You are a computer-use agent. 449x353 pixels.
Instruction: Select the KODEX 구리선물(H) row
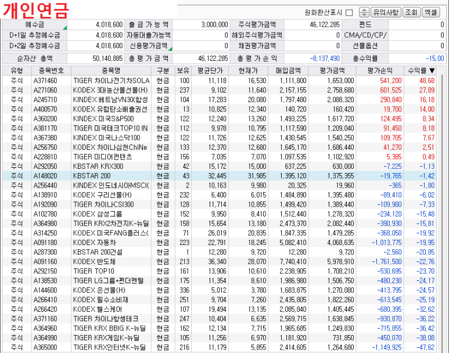point(220,195)
